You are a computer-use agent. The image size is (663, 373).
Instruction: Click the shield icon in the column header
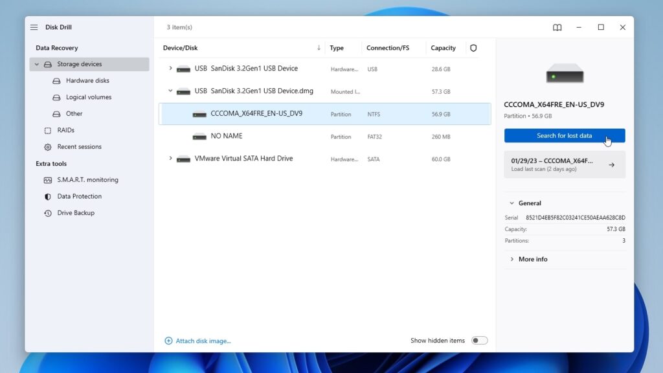(x=473, y=47)
